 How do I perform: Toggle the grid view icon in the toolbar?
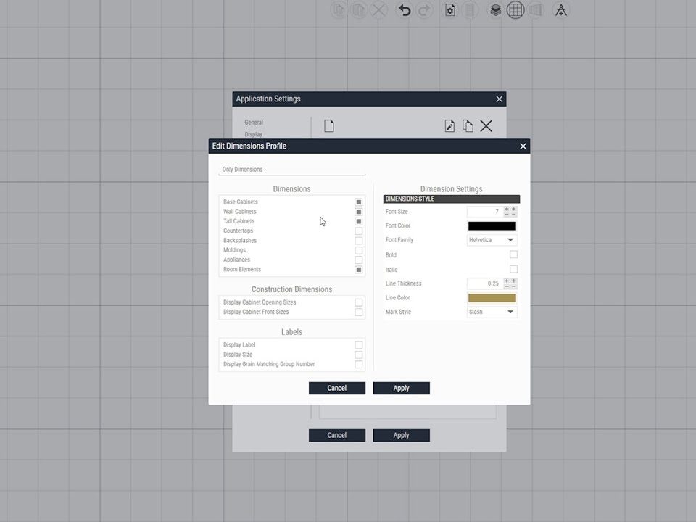(x=515, y=10)
